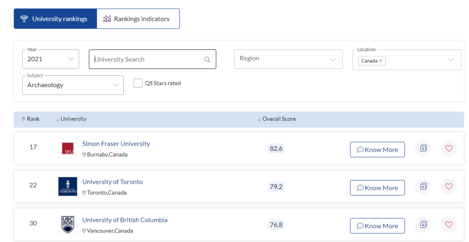This screenshot has width=469, height=242.
Task: Remove the Canada location tag
Action: click(381, 61)
